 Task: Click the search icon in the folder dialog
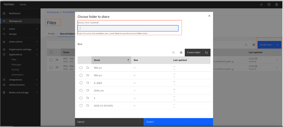click(173, 52)
